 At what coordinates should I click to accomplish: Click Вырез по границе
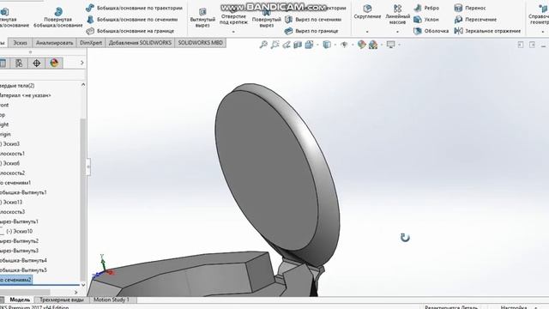[311, 31]
